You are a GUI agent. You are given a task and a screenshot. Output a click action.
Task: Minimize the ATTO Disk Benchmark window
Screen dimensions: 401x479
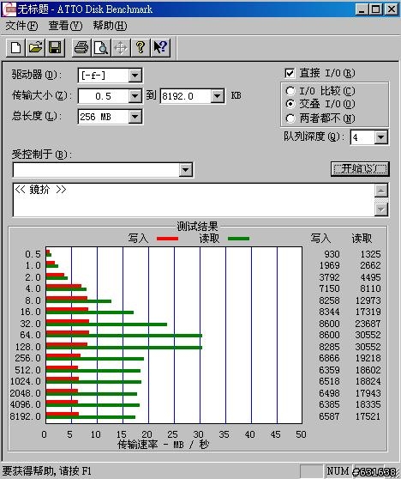(x=362, y=9)
